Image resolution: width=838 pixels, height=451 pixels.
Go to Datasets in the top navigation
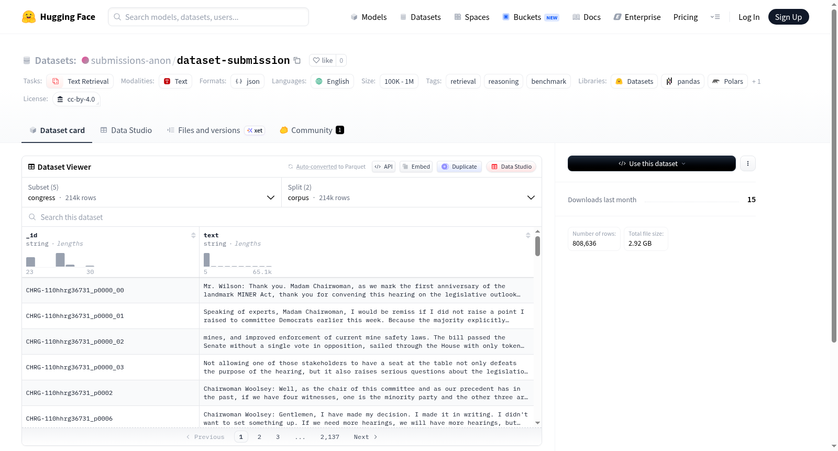[420, 17]
